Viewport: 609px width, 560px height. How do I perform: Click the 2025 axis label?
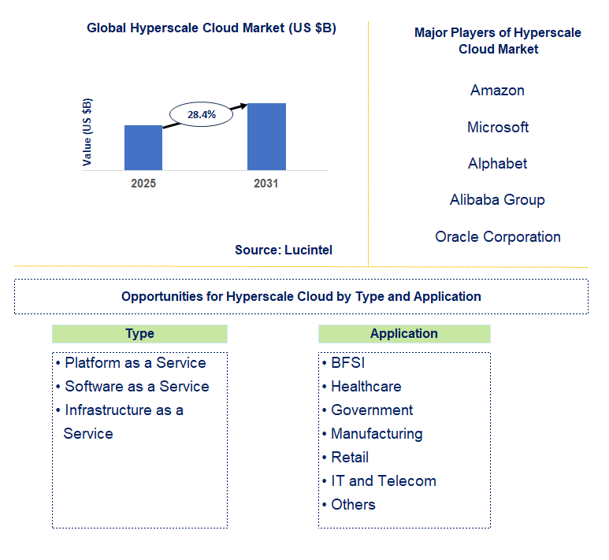point(143,184)
